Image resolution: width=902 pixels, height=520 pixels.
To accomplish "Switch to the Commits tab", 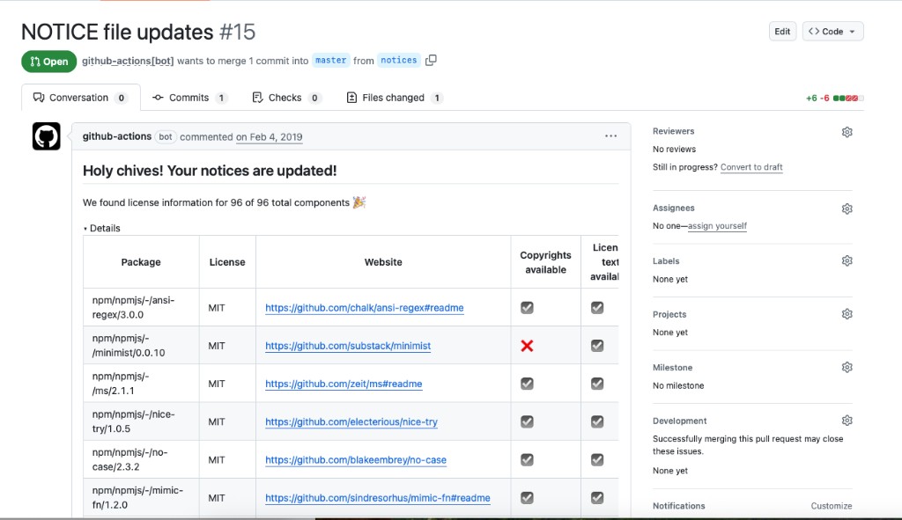I will click(189, 98).
